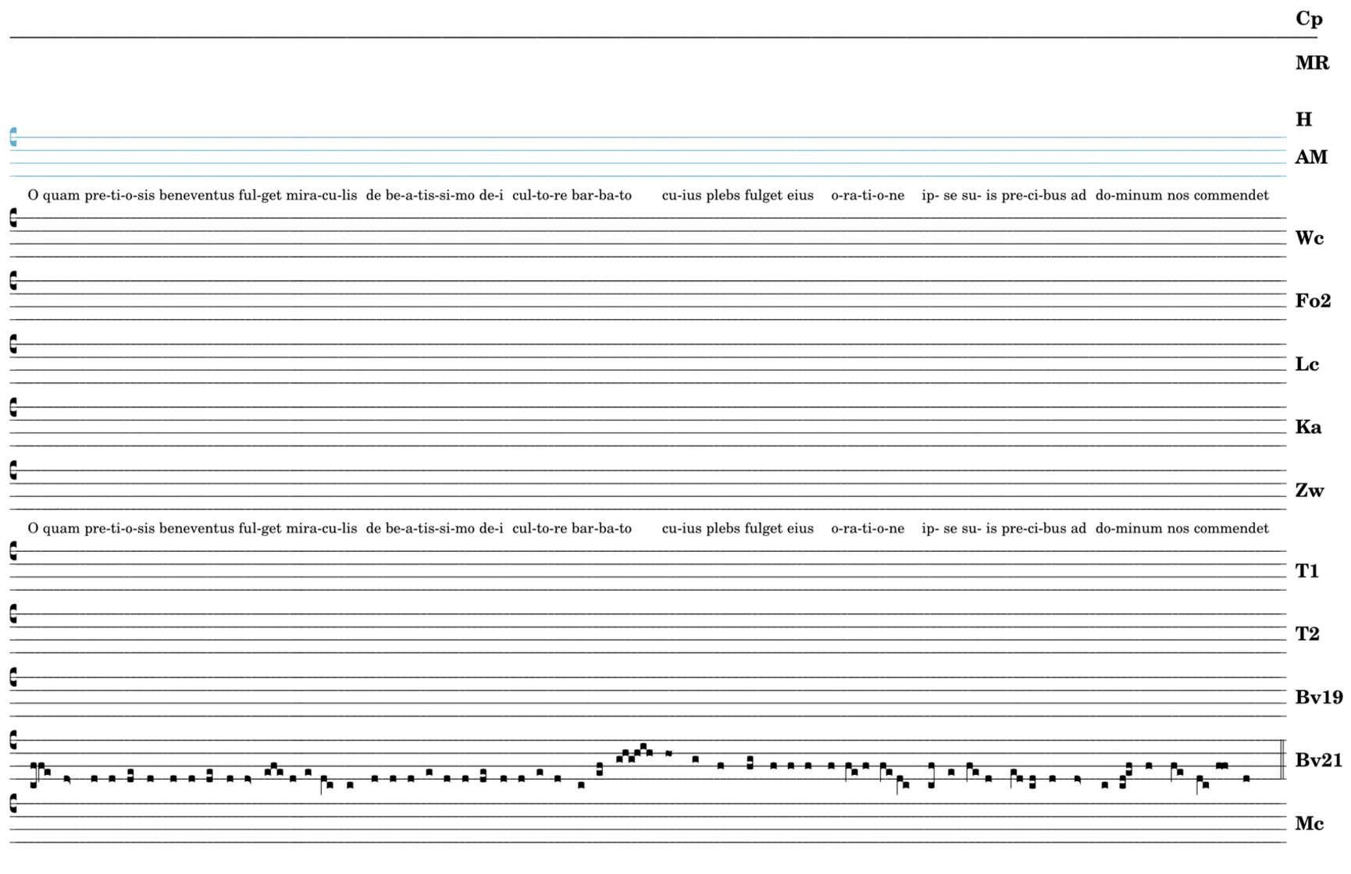Click the Bv21 staff label
1351x874 pixels.
(1319, 760)
